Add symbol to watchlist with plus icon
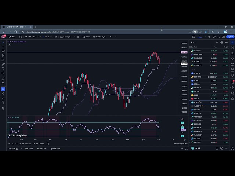Viewport: 235px width, 176px height. coord(217,42)
